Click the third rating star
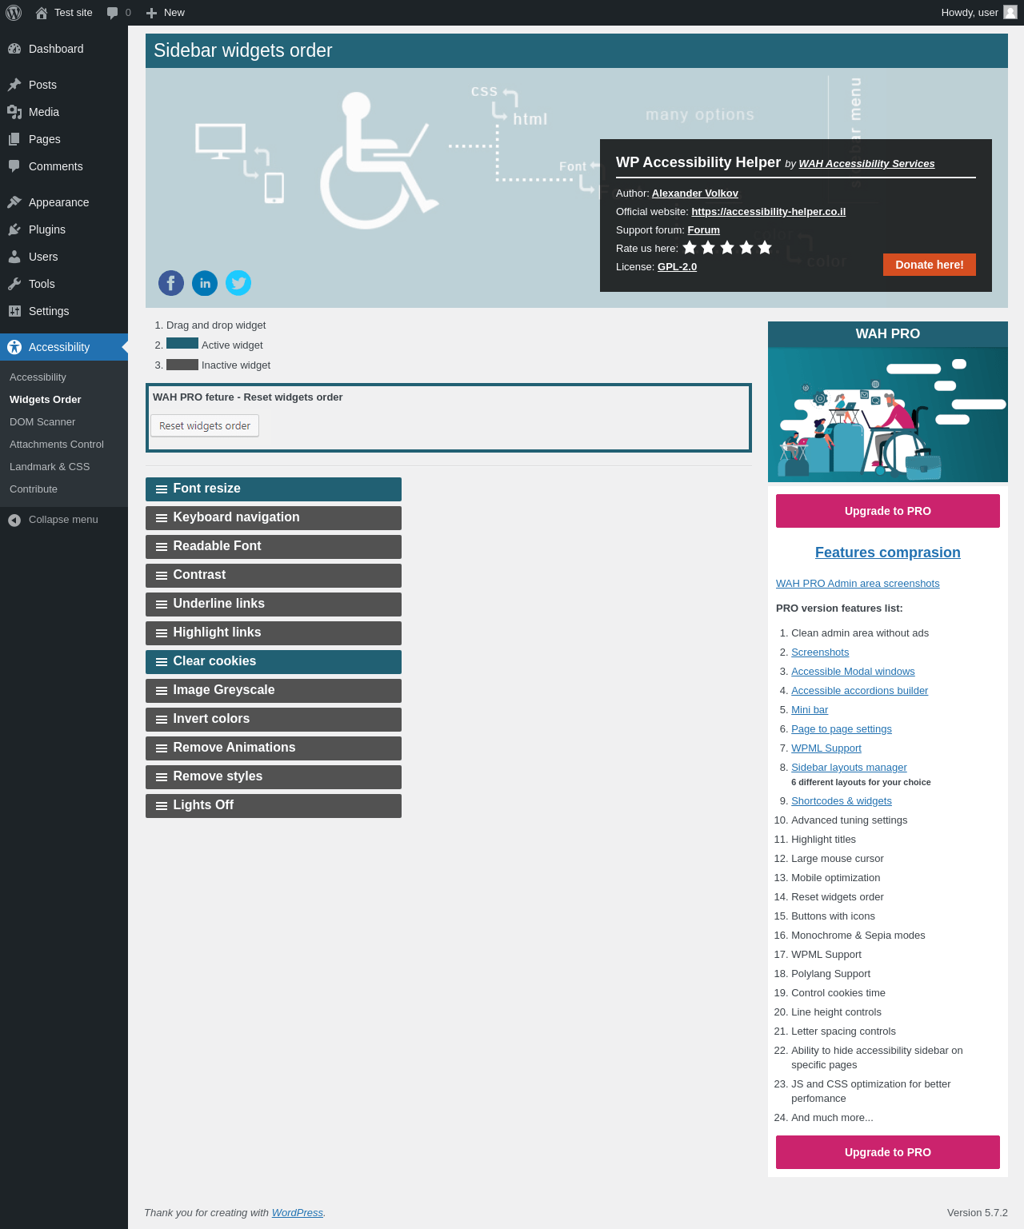Image resolution: width=1024 pixels, height=1229 pixels. click(727, 247)
